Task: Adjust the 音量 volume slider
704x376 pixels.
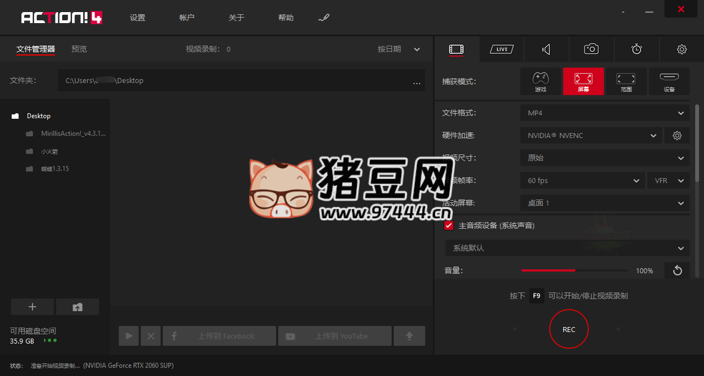Action: 574,270
